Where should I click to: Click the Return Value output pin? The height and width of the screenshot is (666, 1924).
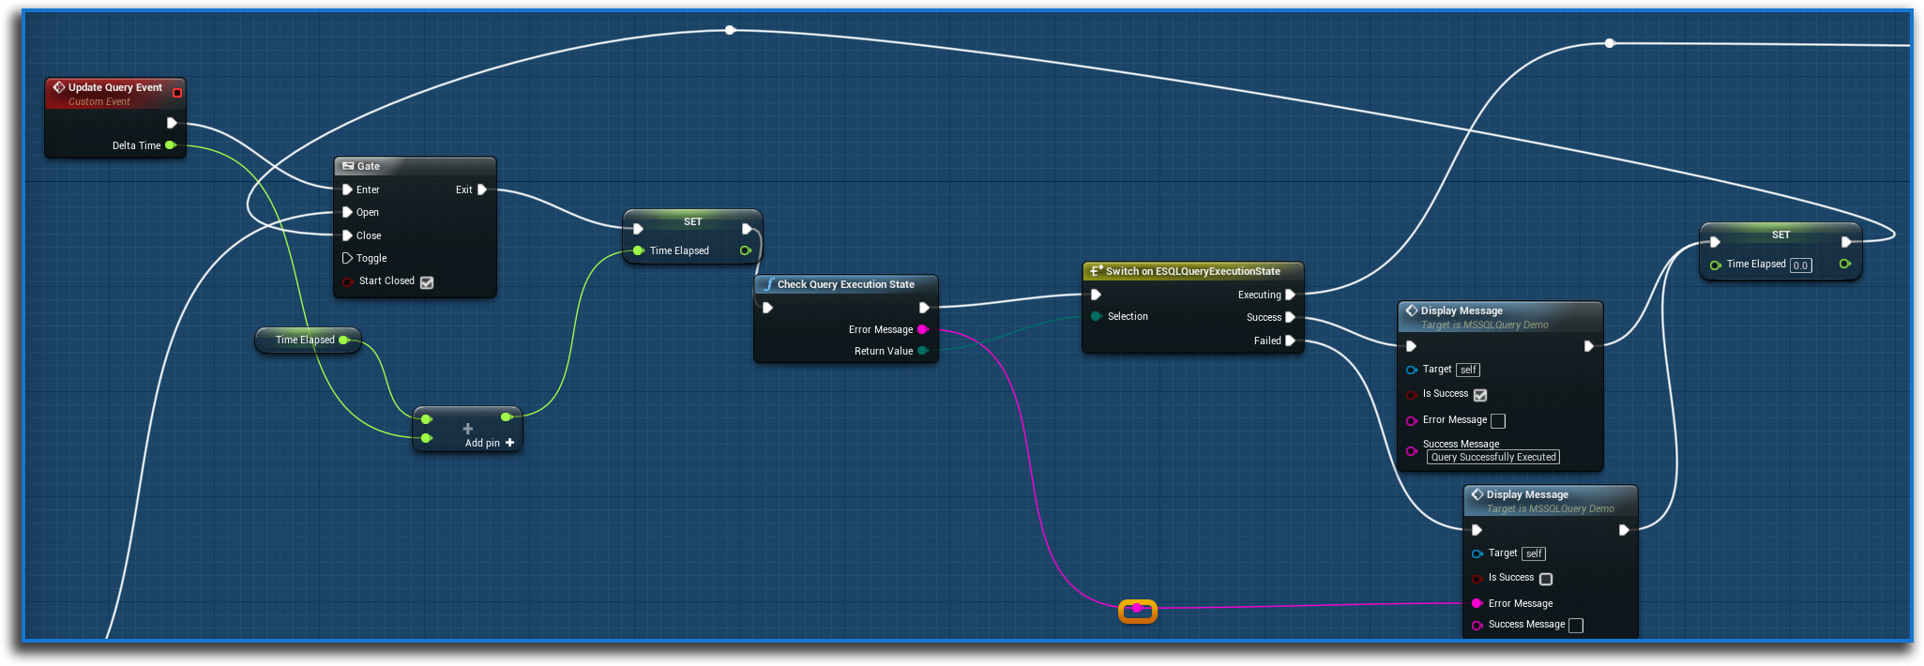(x=922, y=351)
